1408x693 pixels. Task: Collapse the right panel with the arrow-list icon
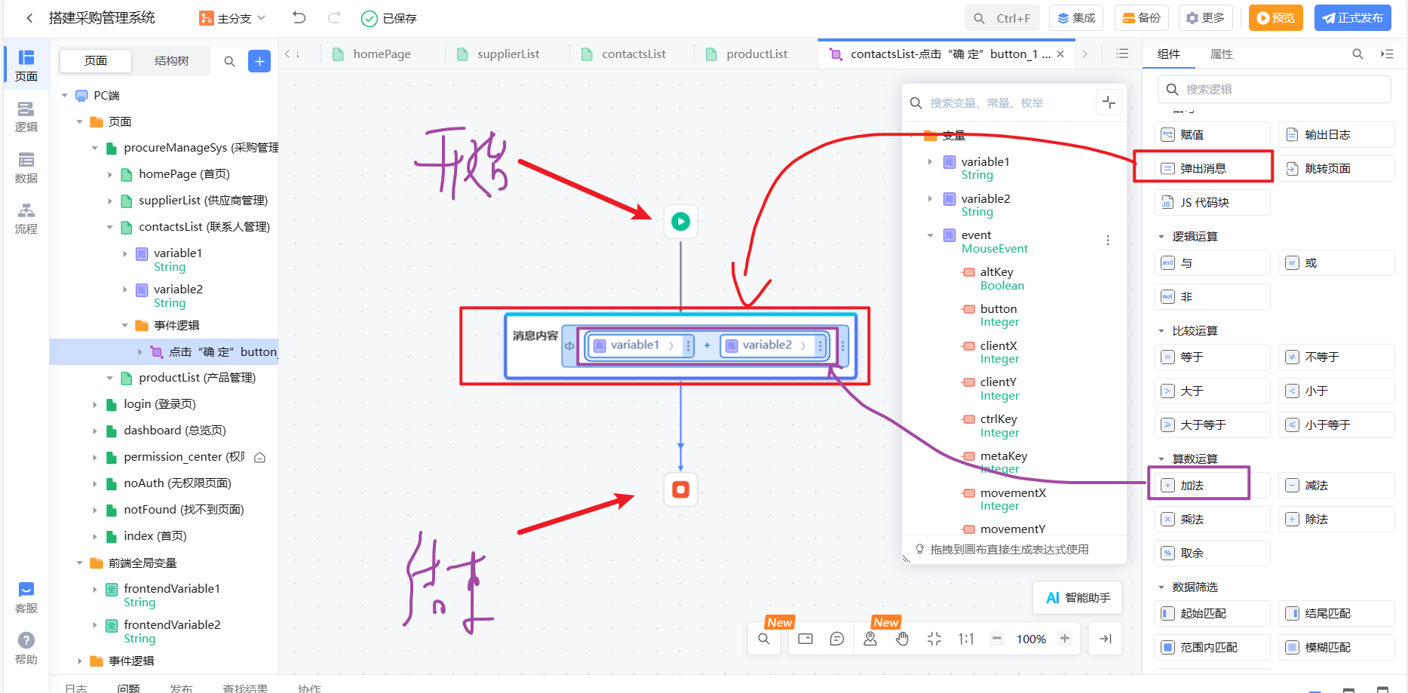click(1387, 54)
